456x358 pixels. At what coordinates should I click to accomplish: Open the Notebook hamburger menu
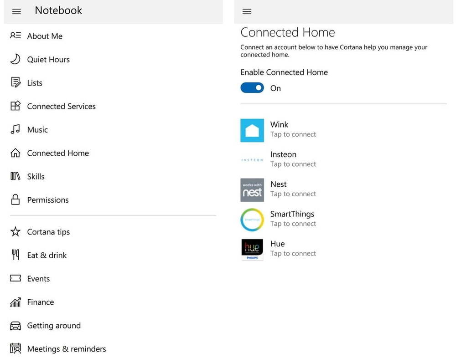16,11
